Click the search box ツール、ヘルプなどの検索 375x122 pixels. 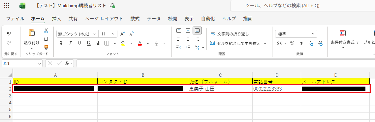click(x=302, y=6)
